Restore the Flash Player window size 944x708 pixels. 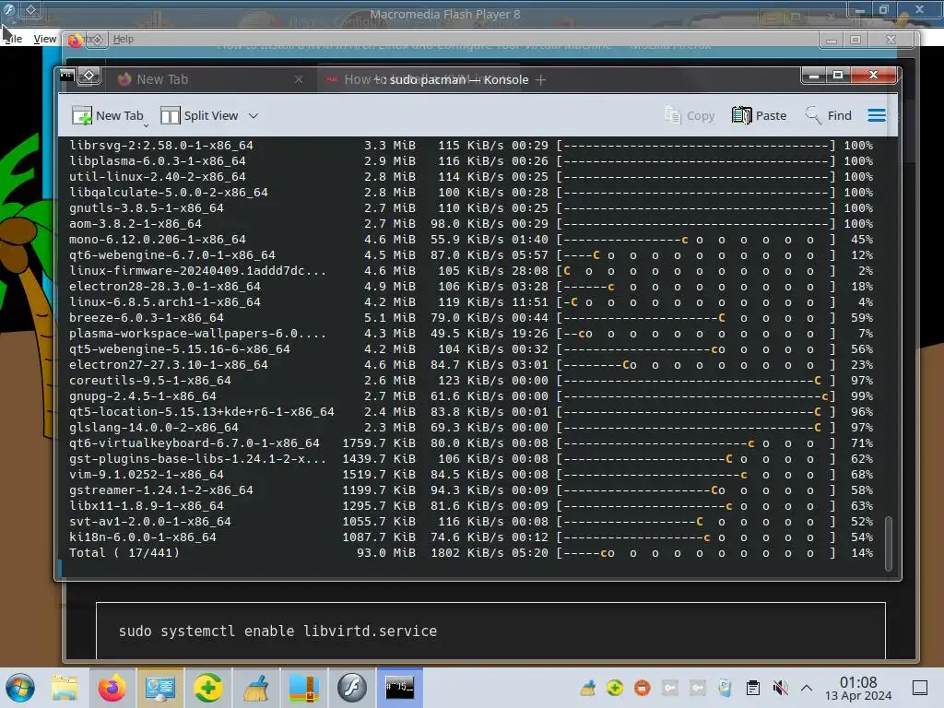pyautogui.click(x=884, y=9)
